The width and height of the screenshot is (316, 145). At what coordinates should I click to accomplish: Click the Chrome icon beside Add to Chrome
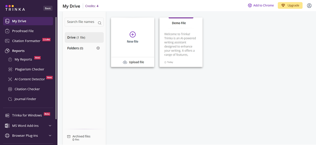click(250, 5)
